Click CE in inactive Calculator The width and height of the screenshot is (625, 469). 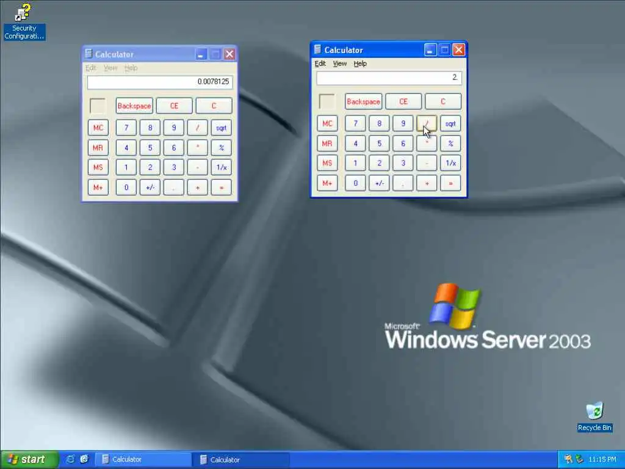point(174,106)
